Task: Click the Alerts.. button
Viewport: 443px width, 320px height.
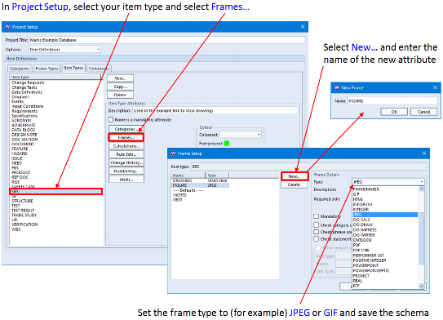Action: (x=126, y=180)
